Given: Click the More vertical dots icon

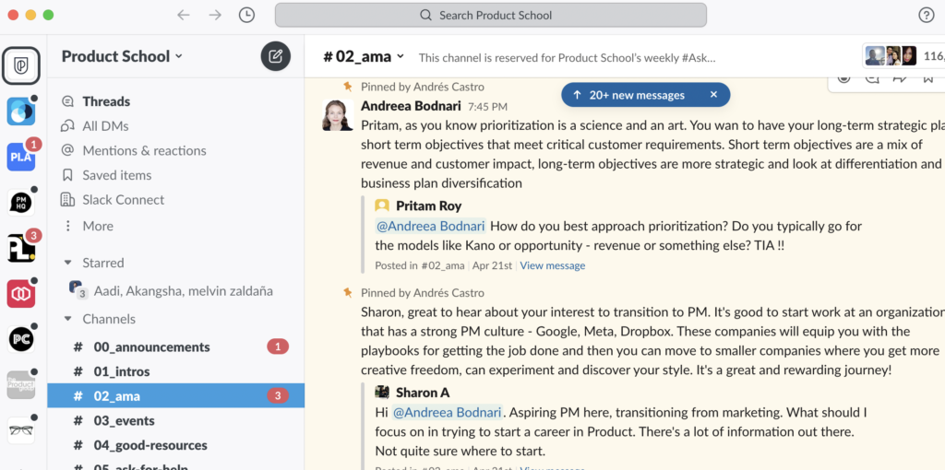Looking at the screenshot, I should (x=68, y=226).
